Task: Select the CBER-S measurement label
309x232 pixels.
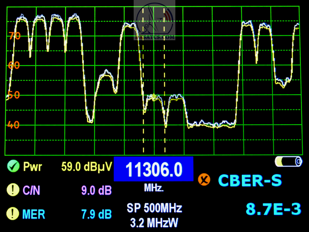Action: (x=250, y=180)
